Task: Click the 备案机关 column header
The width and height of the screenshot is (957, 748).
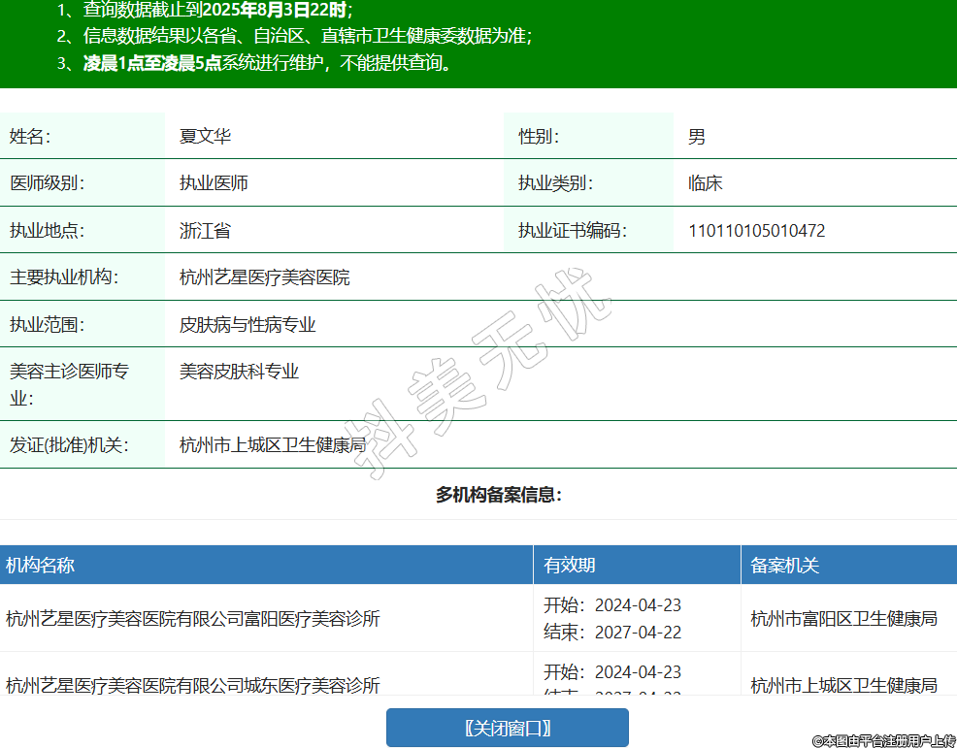Action: 785,566
